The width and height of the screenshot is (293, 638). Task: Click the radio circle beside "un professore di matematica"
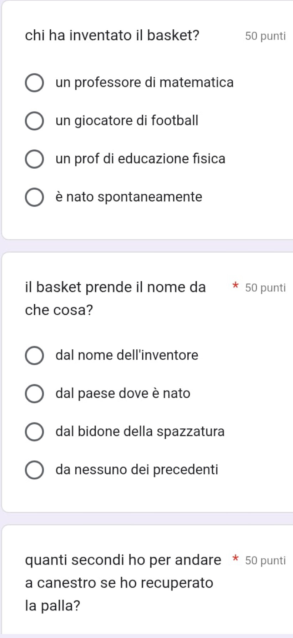pos(35,83)
